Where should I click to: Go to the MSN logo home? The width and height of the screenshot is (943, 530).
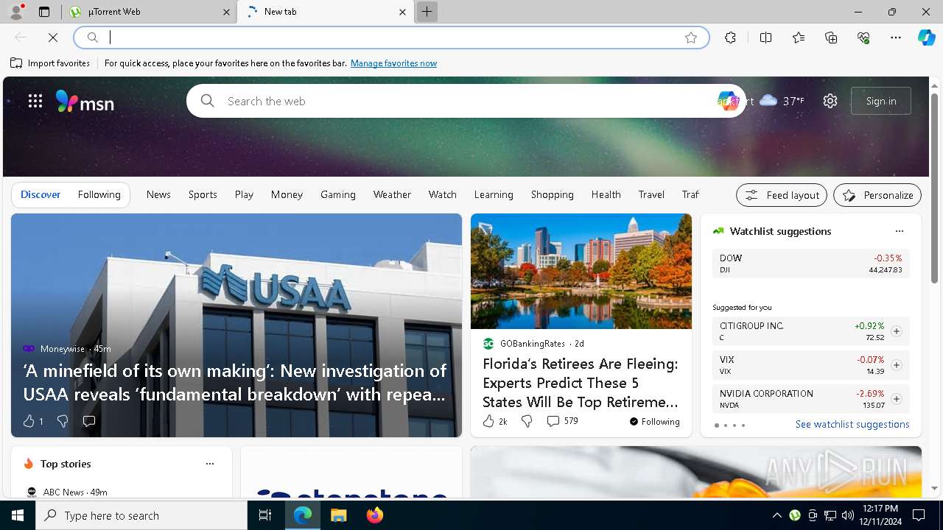(x=85, y=102)
